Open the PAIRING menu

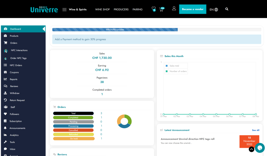(x=137, y=10)
